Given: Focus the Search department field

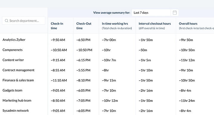Looking at the screenshot, I should [24, 21].
